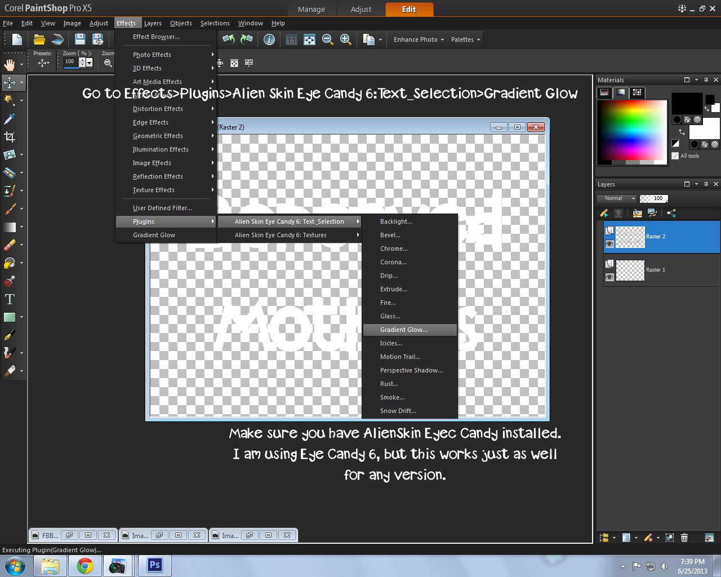Hide the Raster 2 layer
721x577 pixels.
click(x=610, y=244)
